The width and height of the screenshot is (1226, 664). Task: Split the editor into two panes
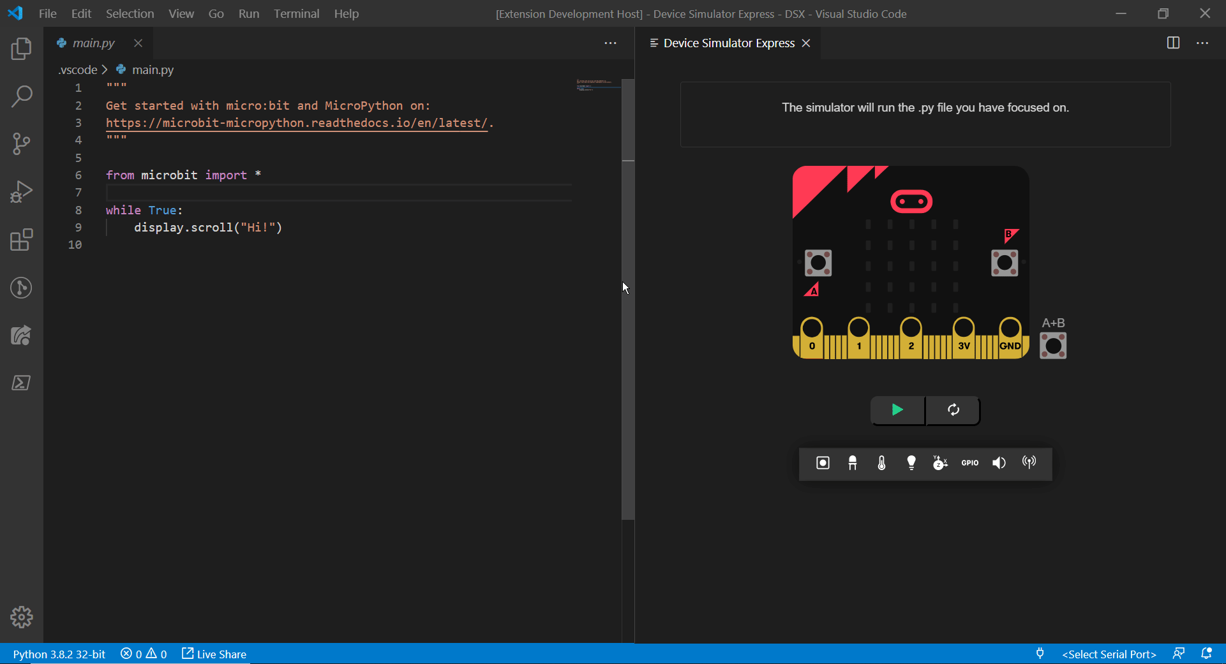click(1174, 43)
